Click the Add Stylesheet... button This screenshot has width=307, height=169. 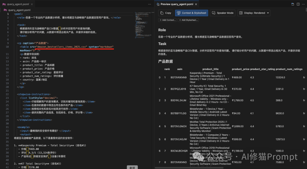click(x=188, y=20)
